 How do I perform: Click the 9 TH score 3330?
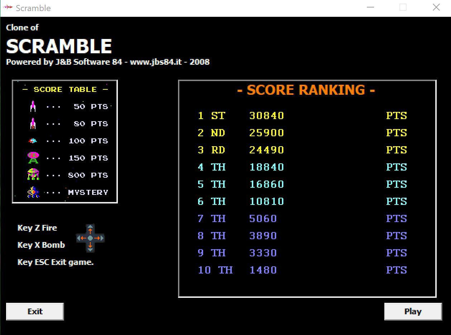click(x=263, y=253)
